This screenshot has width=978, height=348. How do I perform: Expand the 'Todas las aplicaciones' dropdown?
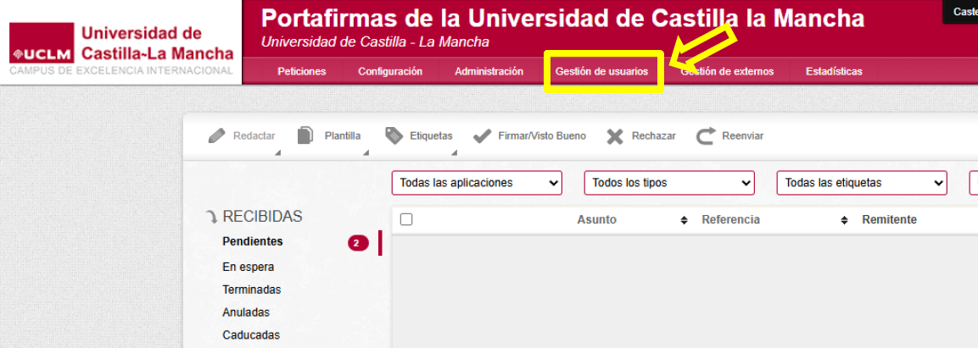[477, 183]
